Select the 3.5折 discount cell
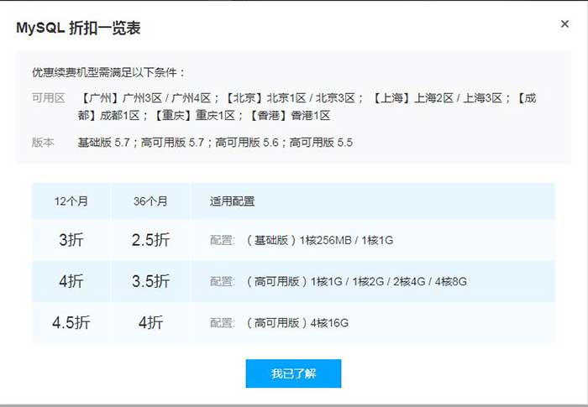Screen dimensions: 588x407 150,281
